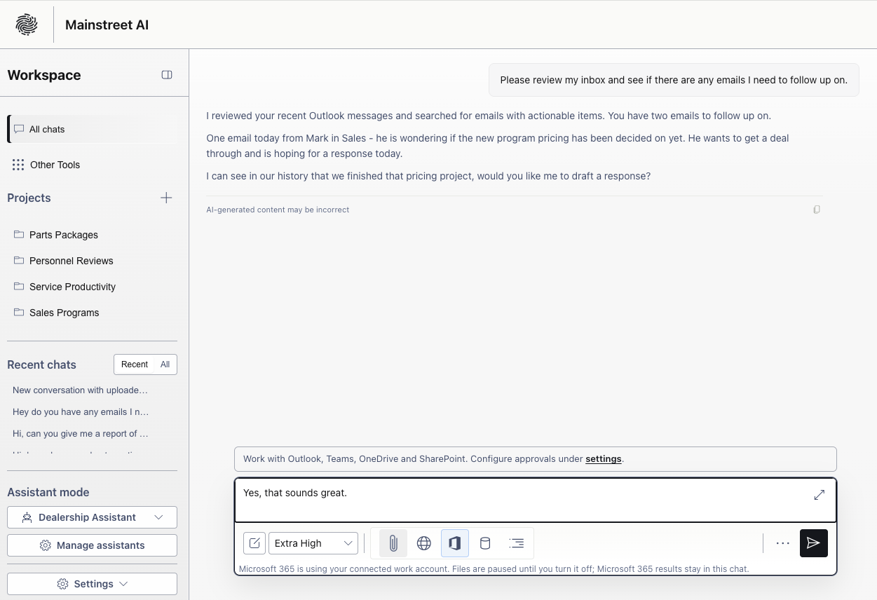Click 'AI-generated content may be incorrect' text
The width and height of the screenshot is (877, 600).
coord(278,210)
